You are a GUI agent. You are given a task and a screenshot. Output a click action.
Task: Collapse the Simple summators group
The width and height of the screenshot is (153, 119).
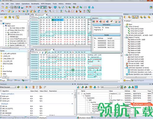tap(72, 94)
